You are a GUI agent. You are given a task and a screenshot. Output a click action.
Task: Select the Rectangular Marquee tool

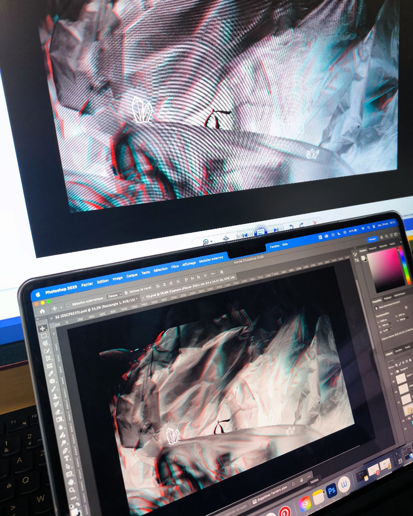(x=44, y=336)
